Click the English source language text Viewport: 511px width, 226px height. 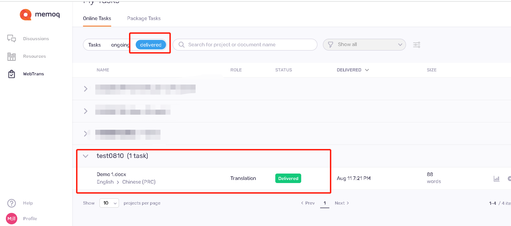pyautogui.click(x=105, y=182)
